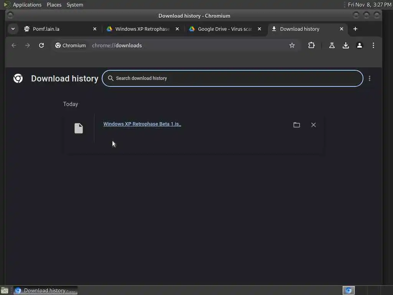Open the Places menu
The width and height of the screenshot is (393, 295).
click(54, 5)
